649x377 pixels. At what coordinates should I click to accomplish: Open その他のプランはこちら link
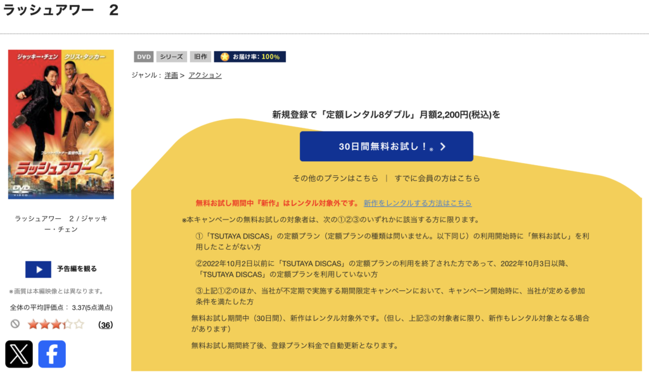pyautogui.click(x=335, y=178)
